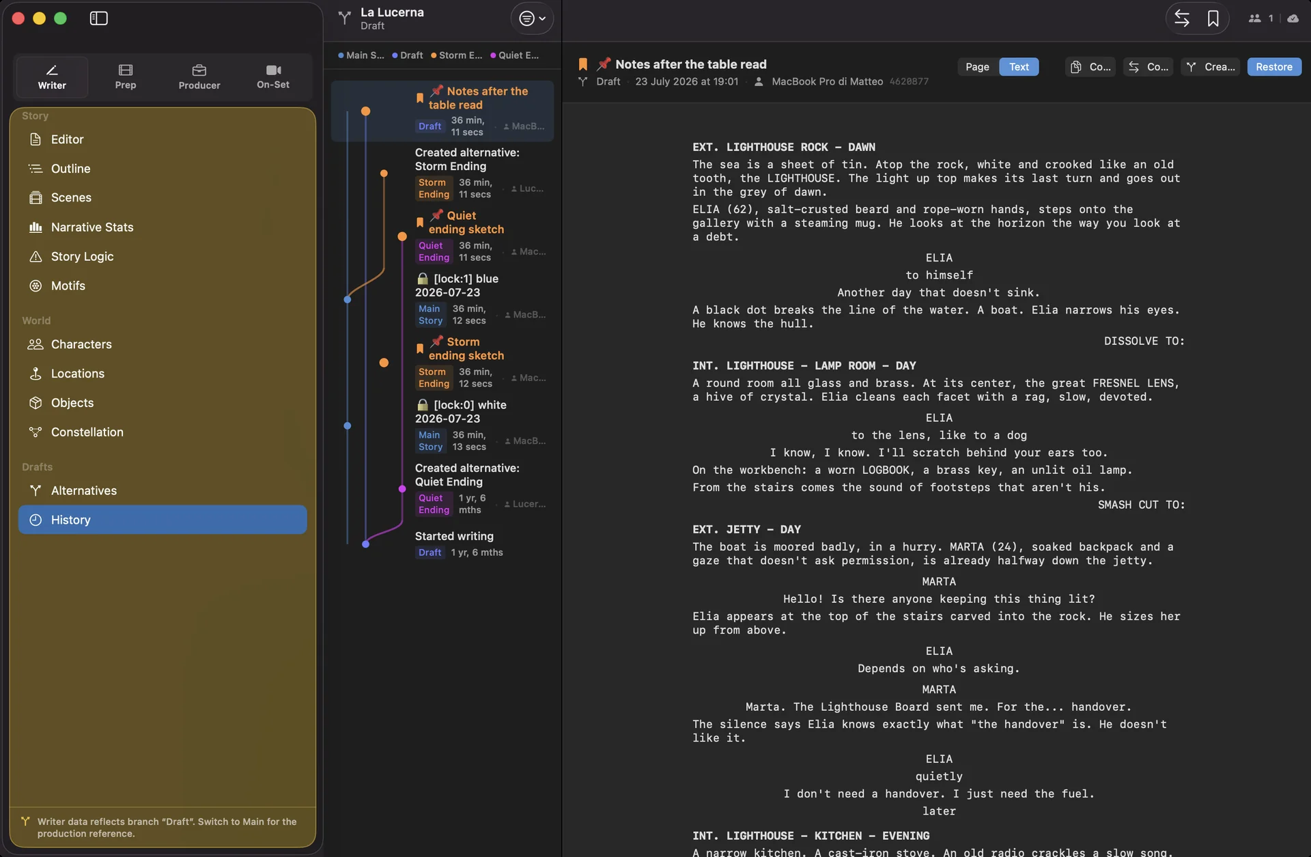
Task: Click the Characters people icon
Action: tap(36, 344)
